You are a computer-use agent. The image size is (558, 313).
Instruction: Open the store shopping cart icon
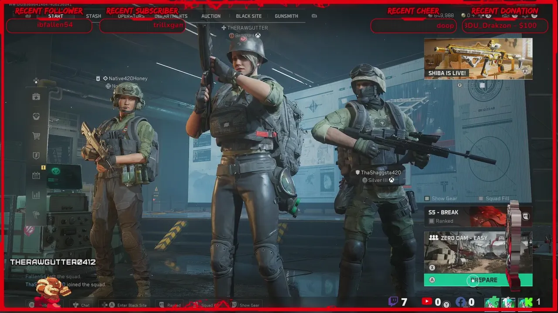(36, 136)
